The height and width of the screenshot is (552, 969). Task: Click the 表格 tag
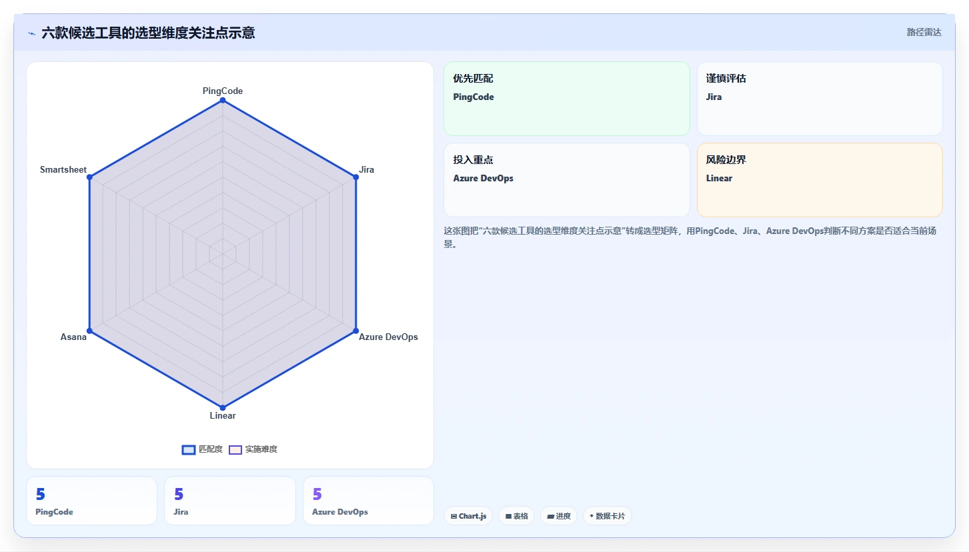tap(516, 516)
